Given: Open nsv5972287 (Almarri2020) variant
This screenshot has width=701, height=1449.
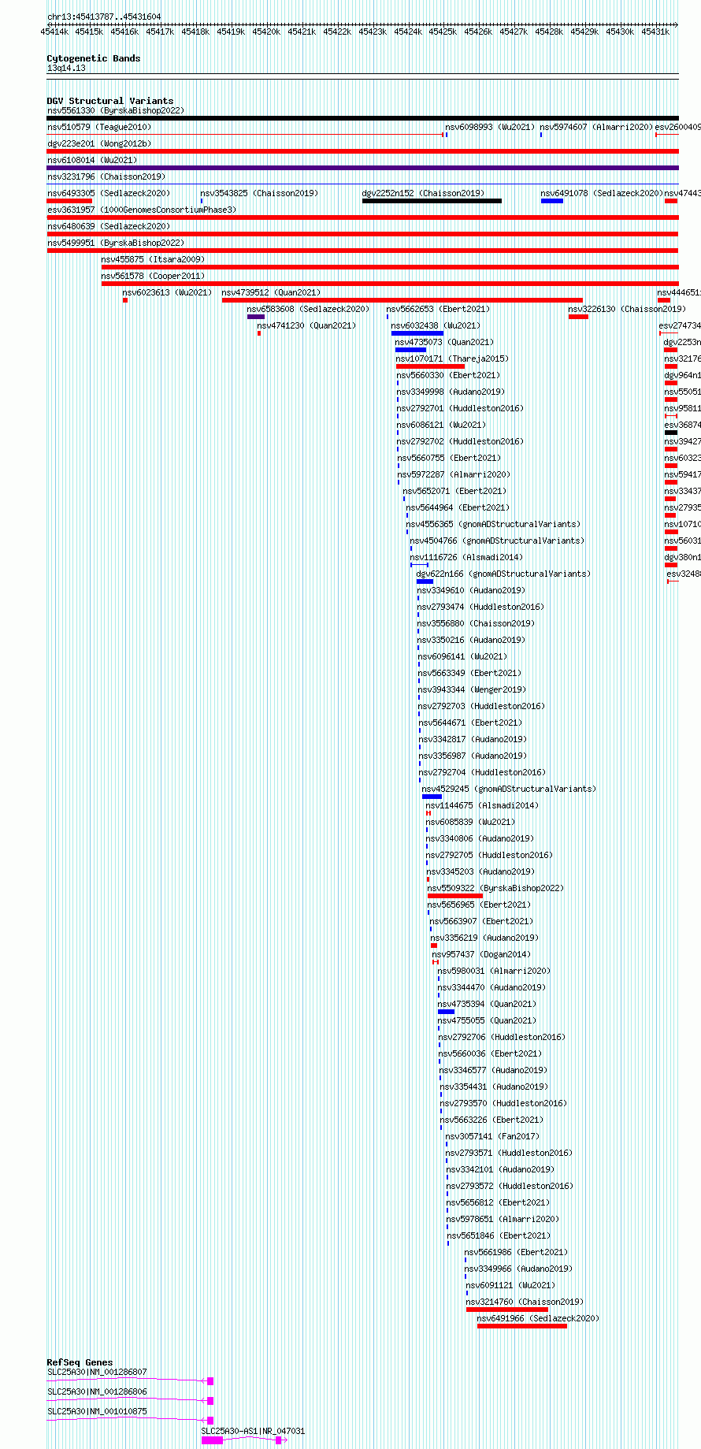Looking at the screenshot, I should pos(454,474).
